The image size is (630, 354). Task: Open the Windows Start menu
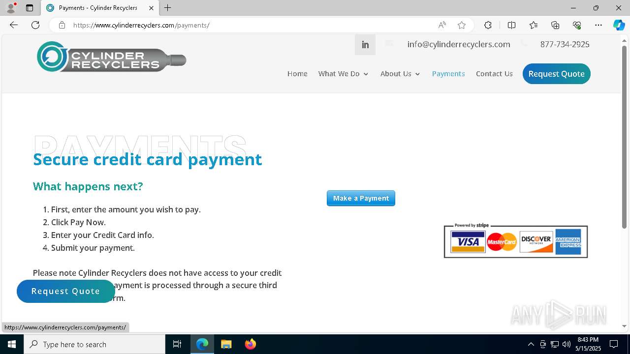tap(12, 344)
